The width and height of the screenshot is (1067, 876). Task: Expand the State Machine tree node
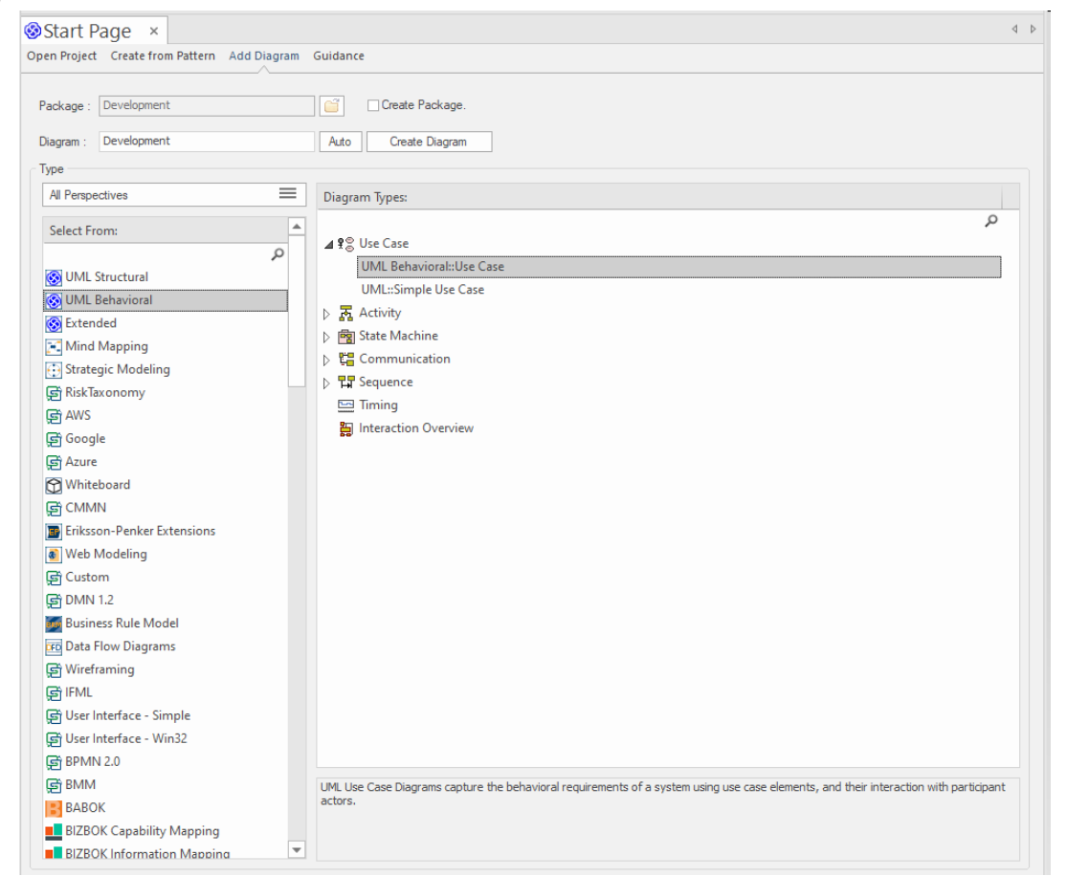(x=326, y=338)
